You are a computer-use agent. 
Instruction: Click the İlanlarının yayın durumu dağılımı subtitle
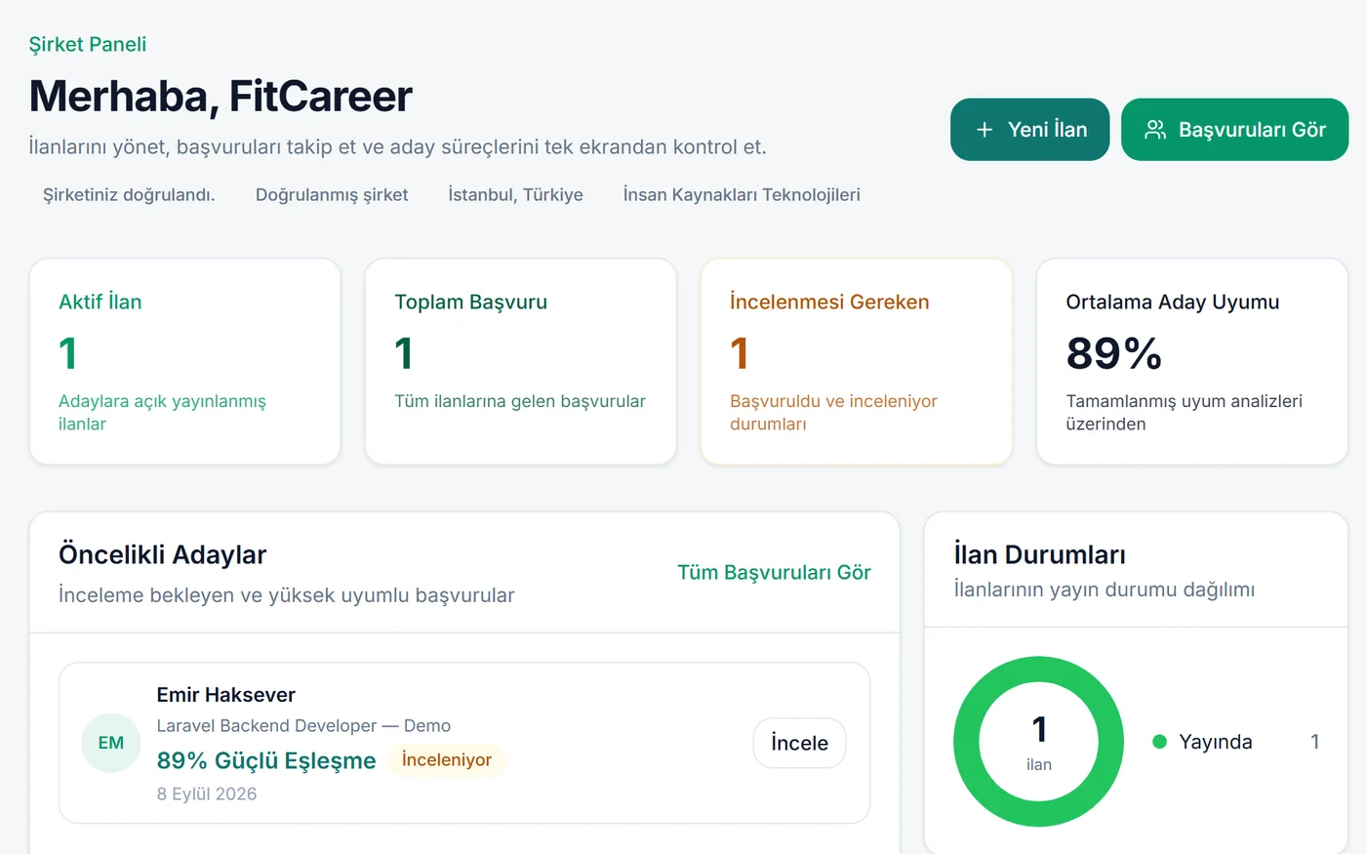point(1104,590)
